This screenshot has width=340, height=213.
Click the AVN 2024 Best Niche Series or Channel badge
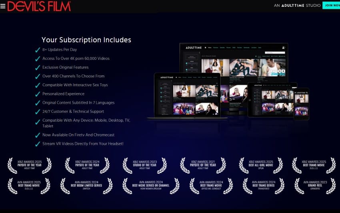(151, 186)
